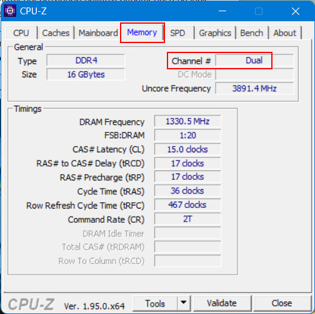Click the Command Rate (CR) label
Image resolution: width=315 pixels, height=314 pixels.
106,220
